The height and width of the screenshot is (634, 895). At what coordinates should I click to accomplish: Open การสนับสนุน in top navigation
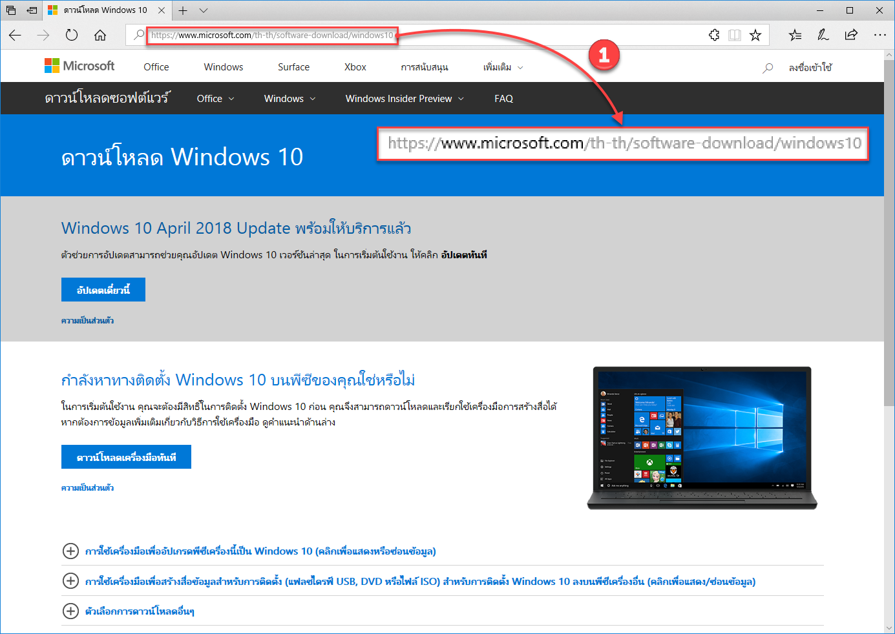tap(425, 67)
